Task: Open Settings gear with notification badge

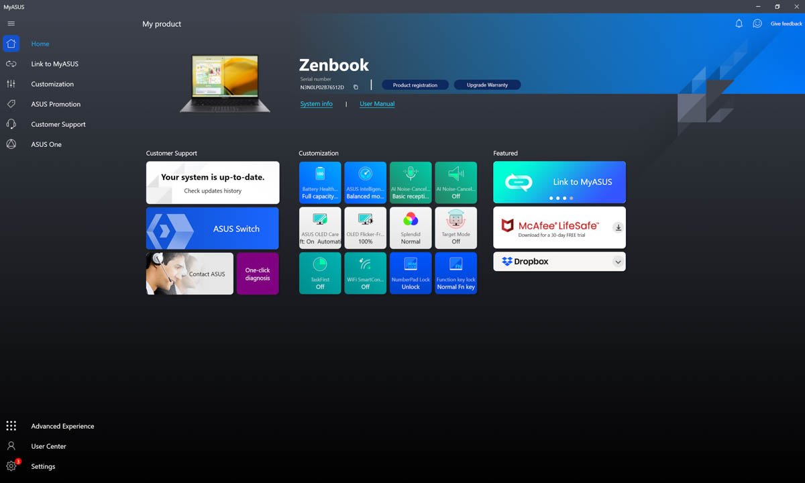Action: (11, 466)
